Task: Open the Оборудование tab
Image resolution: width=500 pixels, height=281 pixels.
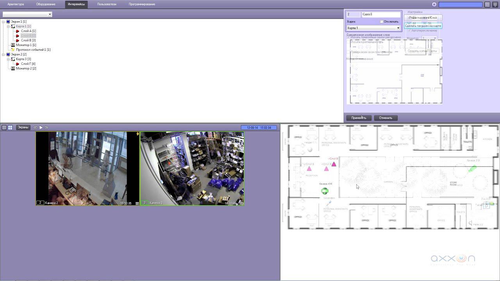Action: [46, 4]
